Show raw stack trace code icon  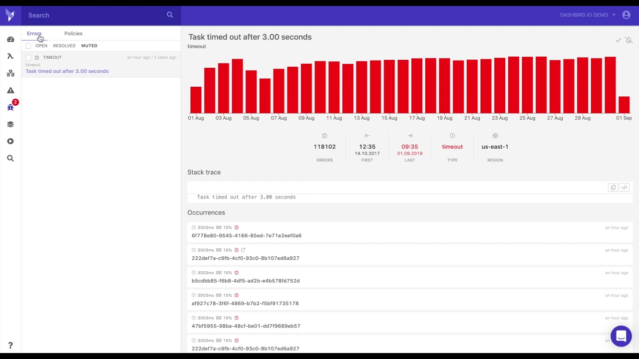click(x=625, y=187)
